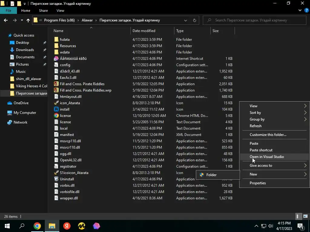Select the registrator file name
This screenshot has height=232, width=310.
[68, 166]
